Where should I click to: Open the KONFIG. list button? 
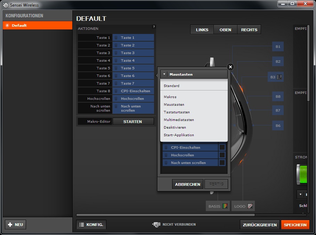91,225
